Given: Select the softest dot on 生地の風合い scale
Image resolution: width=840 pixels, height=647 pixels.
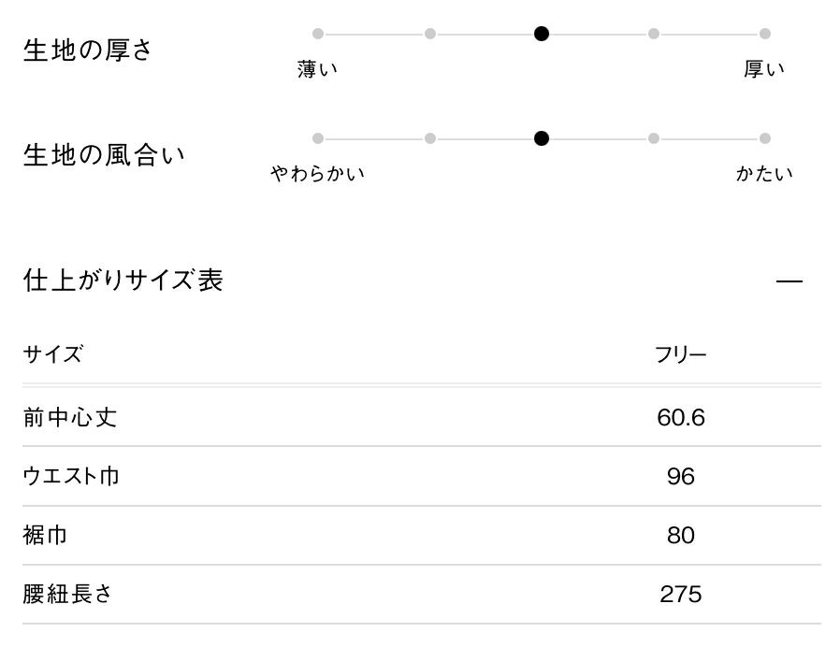Looking at the screenshot, I should [x=318, y=138].
